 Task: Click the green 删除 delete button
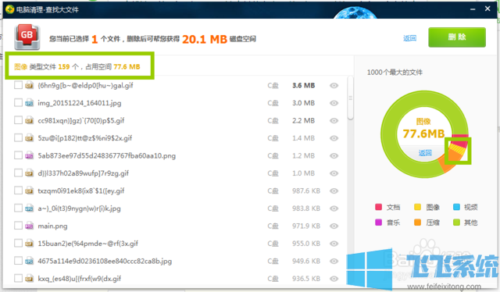click(x=457, y=37)
